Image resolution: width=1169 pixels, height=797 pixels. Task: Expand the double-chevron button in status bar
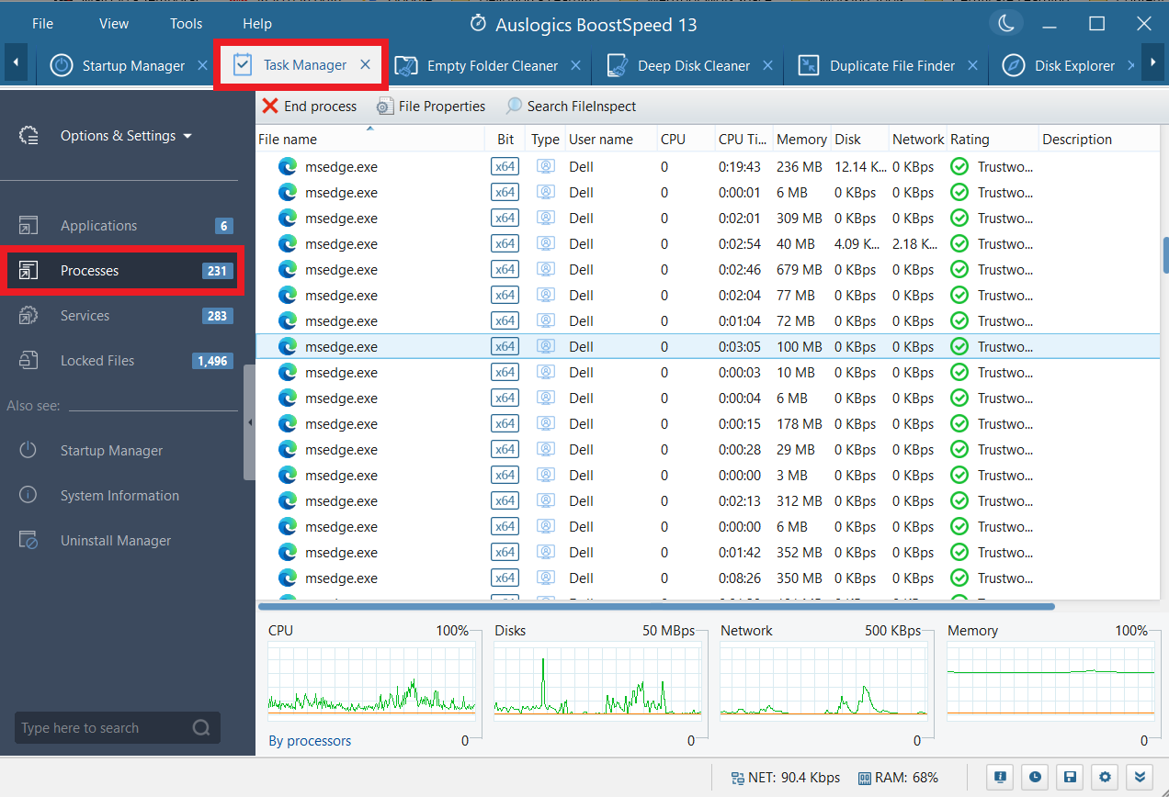click(x=1141, y=777)
